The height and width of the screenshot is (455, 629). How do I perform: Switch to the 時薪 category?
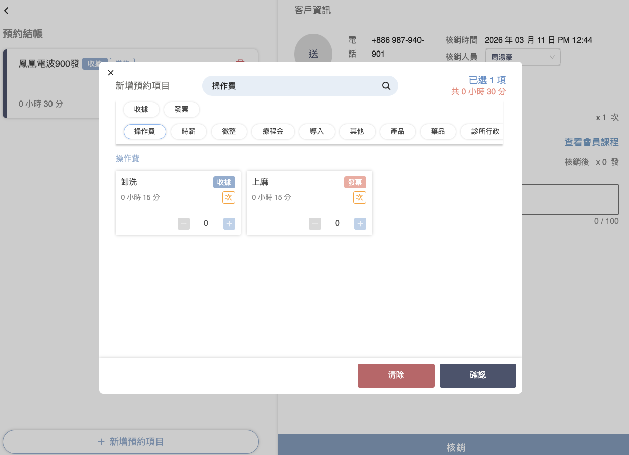[188, 132]
